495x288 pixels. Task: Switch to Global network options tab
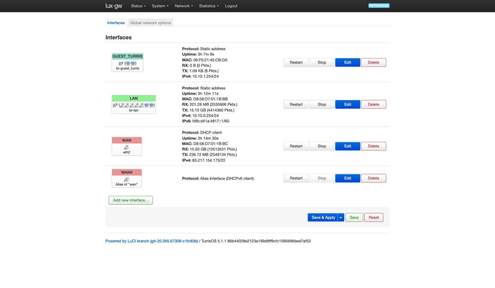tap(150, 23)
